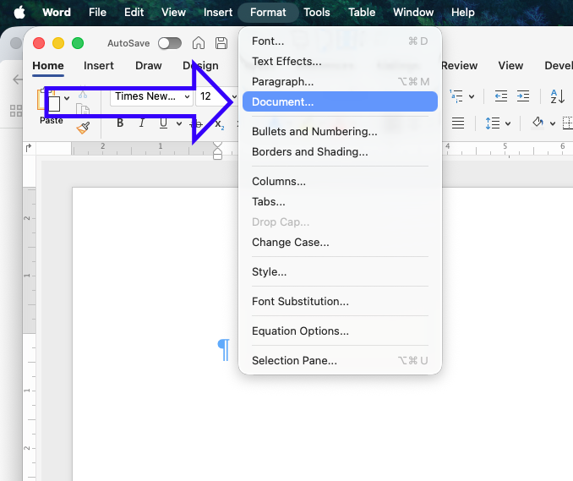The height and width of the screenshot is (481, 573).
Task: Switch to the Home ribbon tab
Action: [48, 65]
